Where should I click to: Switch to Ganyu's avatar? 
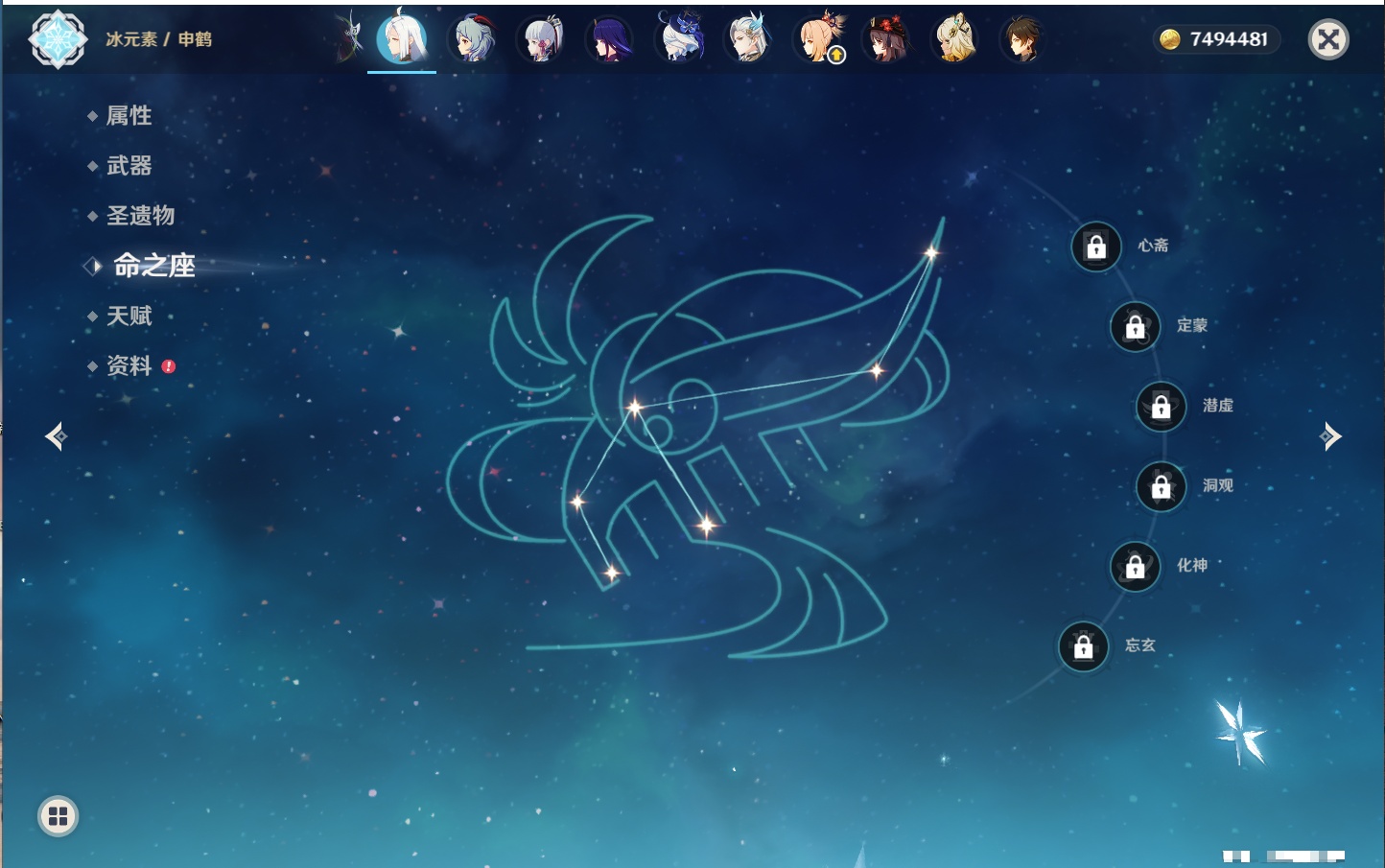tap(474, 39)
